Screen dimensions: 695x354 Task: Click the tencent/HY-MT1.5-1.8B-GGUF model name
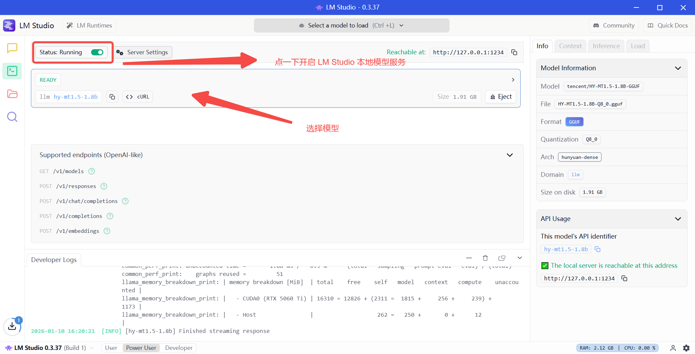pos(603,87)
